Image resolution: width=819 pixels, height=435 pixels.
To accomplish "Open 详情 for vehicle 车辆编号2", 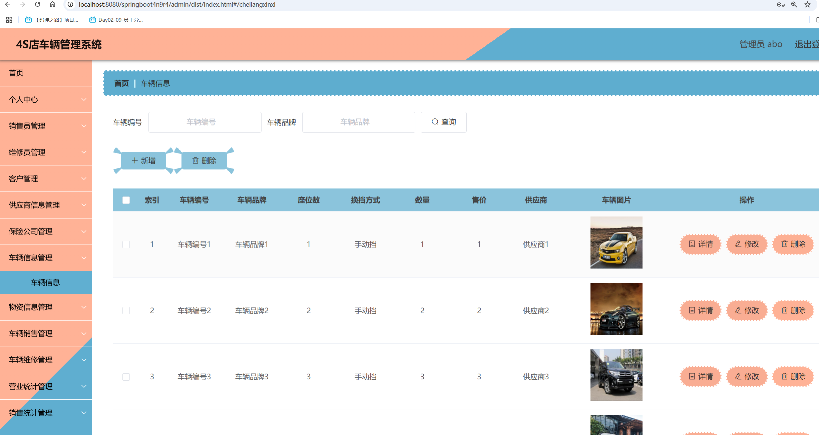I will 700,310.
